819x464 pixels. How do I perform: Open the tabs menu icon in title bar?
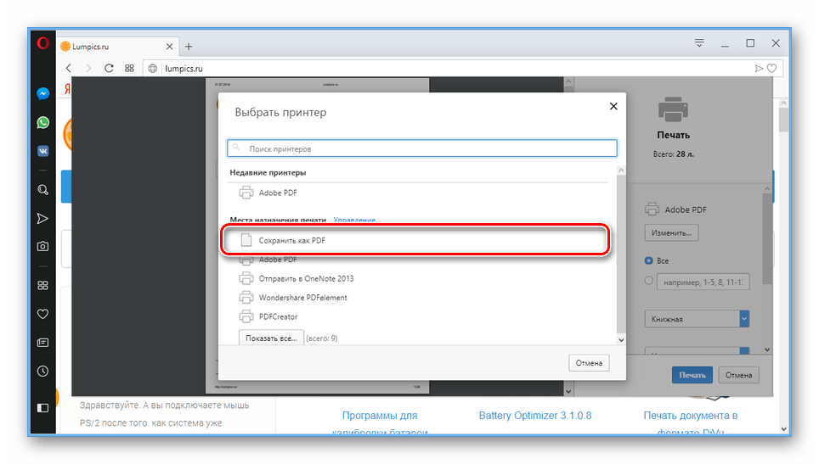699,42
